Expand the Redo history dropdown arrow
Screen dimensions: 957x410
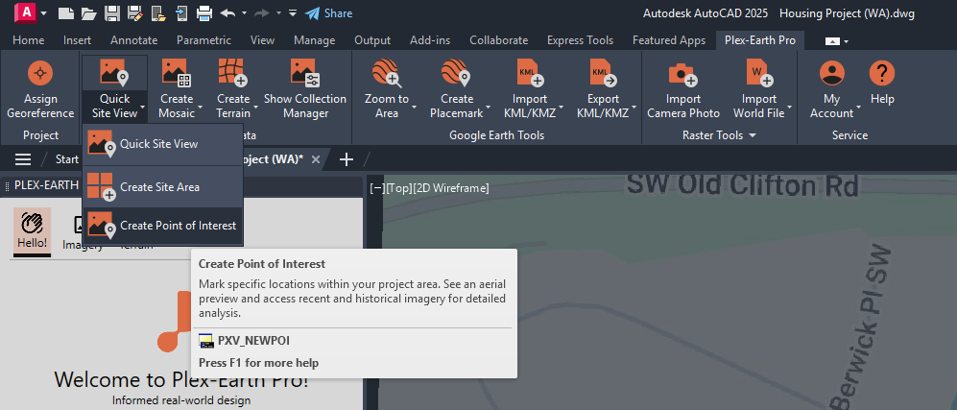click(x=278, y=12)
